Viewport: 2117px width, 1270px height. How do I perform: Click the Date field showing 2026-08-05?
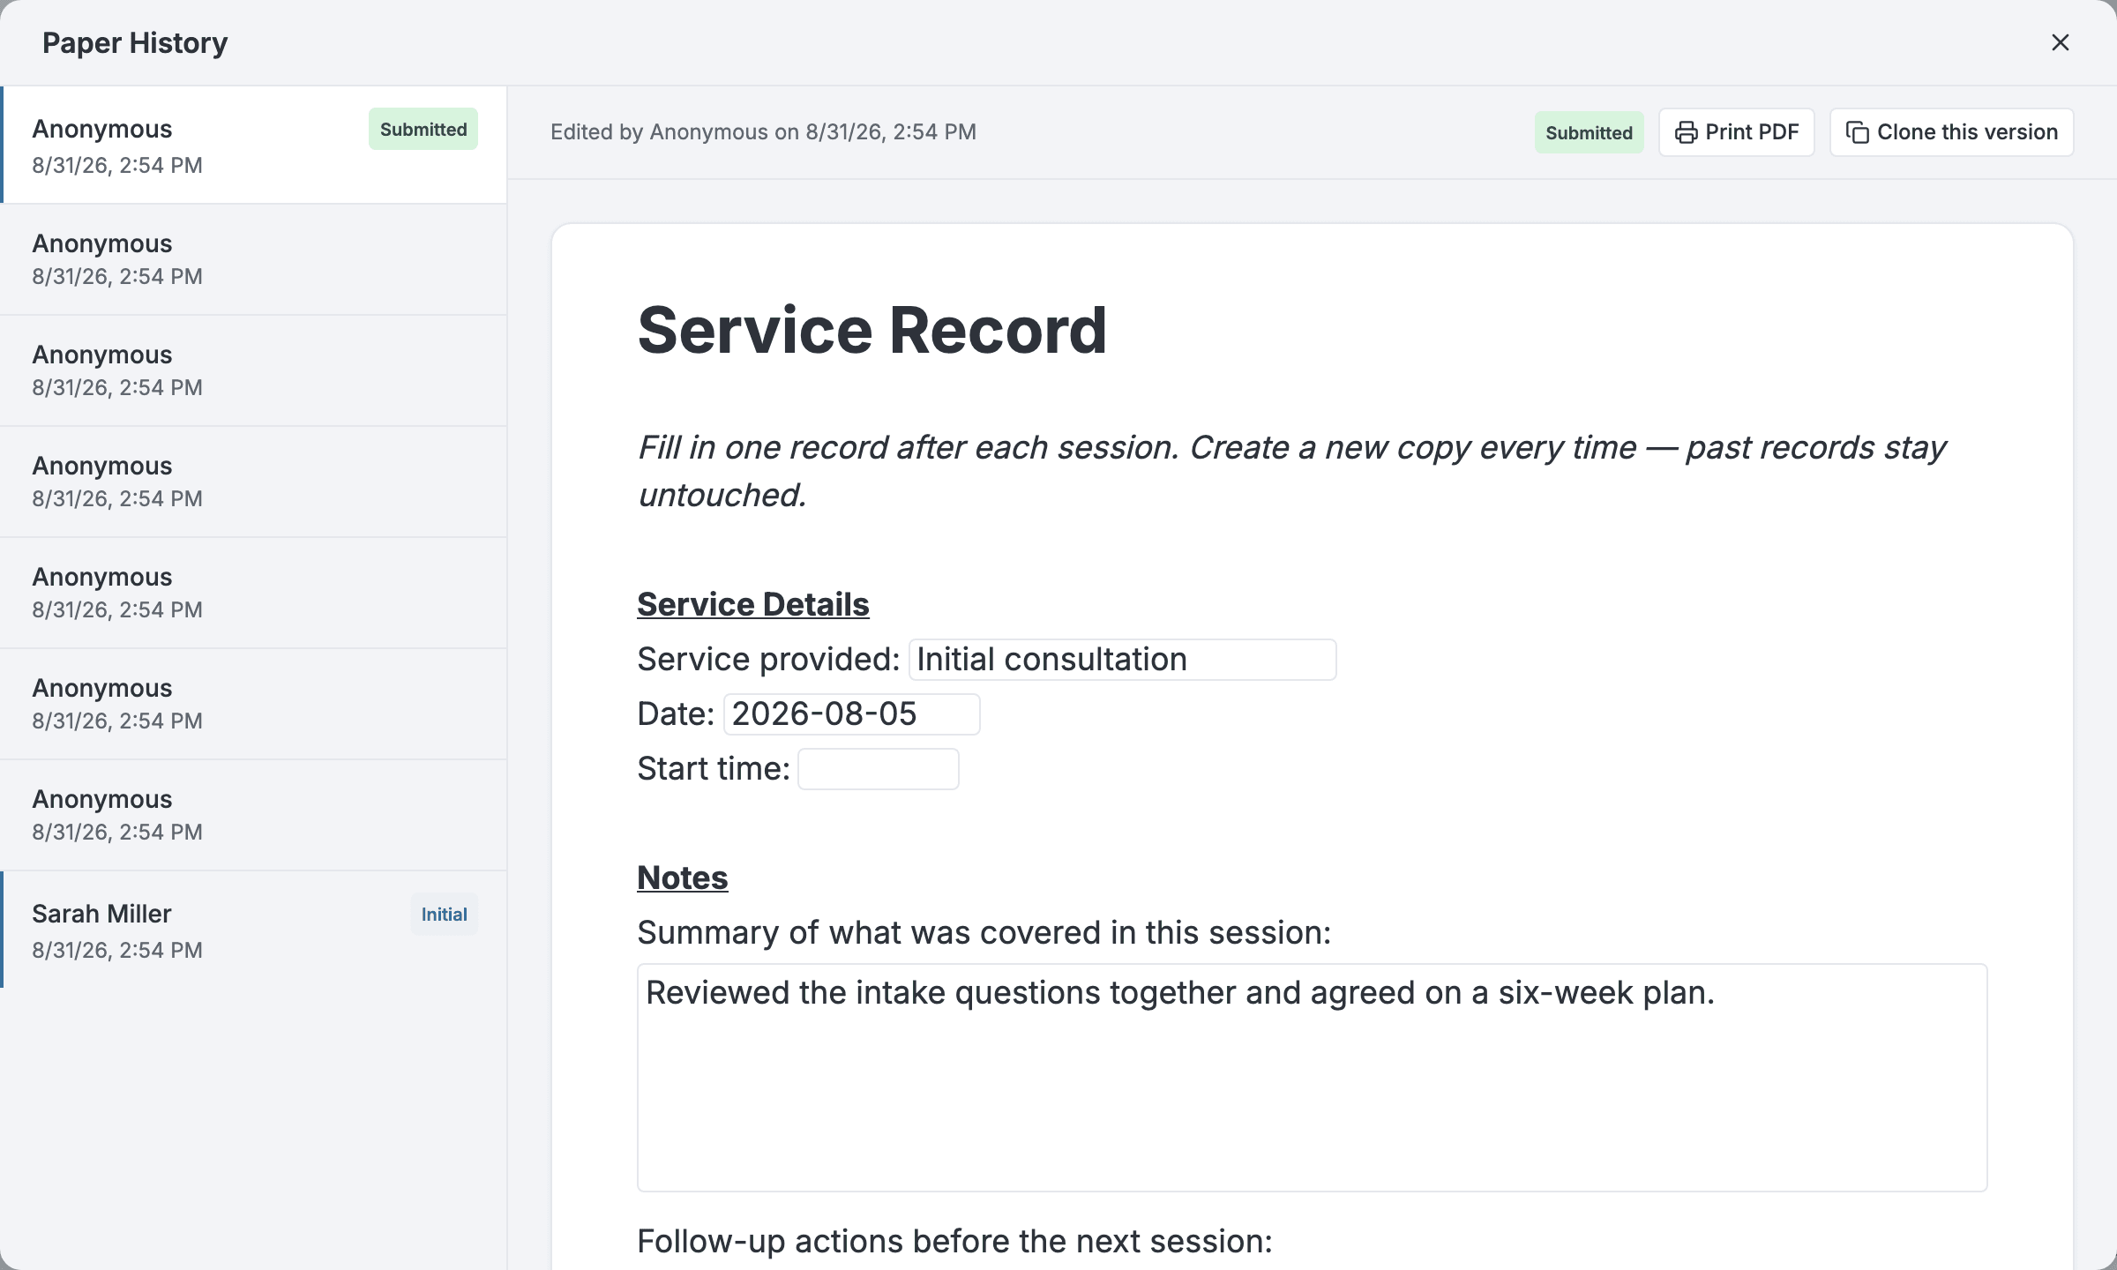click(852, 714)
